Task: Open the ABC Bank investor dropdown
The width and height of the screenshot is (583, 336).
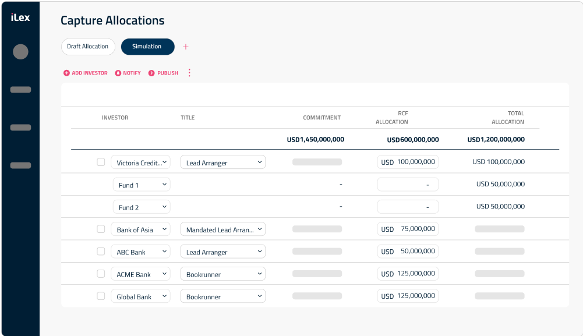Action: [x=140, y=252]
